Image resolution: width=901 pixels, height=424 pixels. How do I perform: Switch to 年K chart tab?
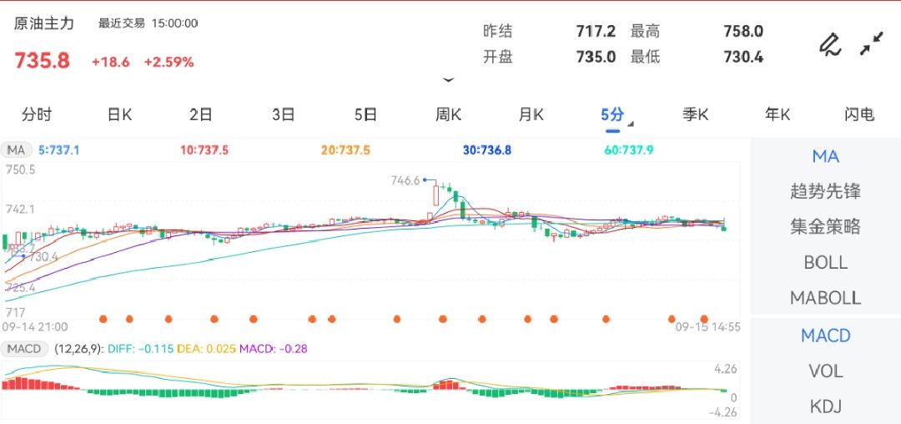(778, 114)
